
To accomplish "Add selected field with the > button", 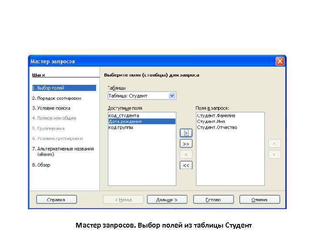I will click(186, 133).
